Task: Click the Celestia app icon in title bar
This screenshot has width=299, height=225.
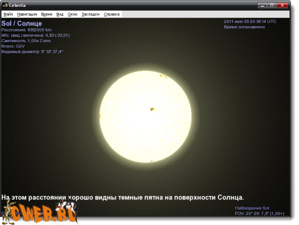Action: point(5,5)
